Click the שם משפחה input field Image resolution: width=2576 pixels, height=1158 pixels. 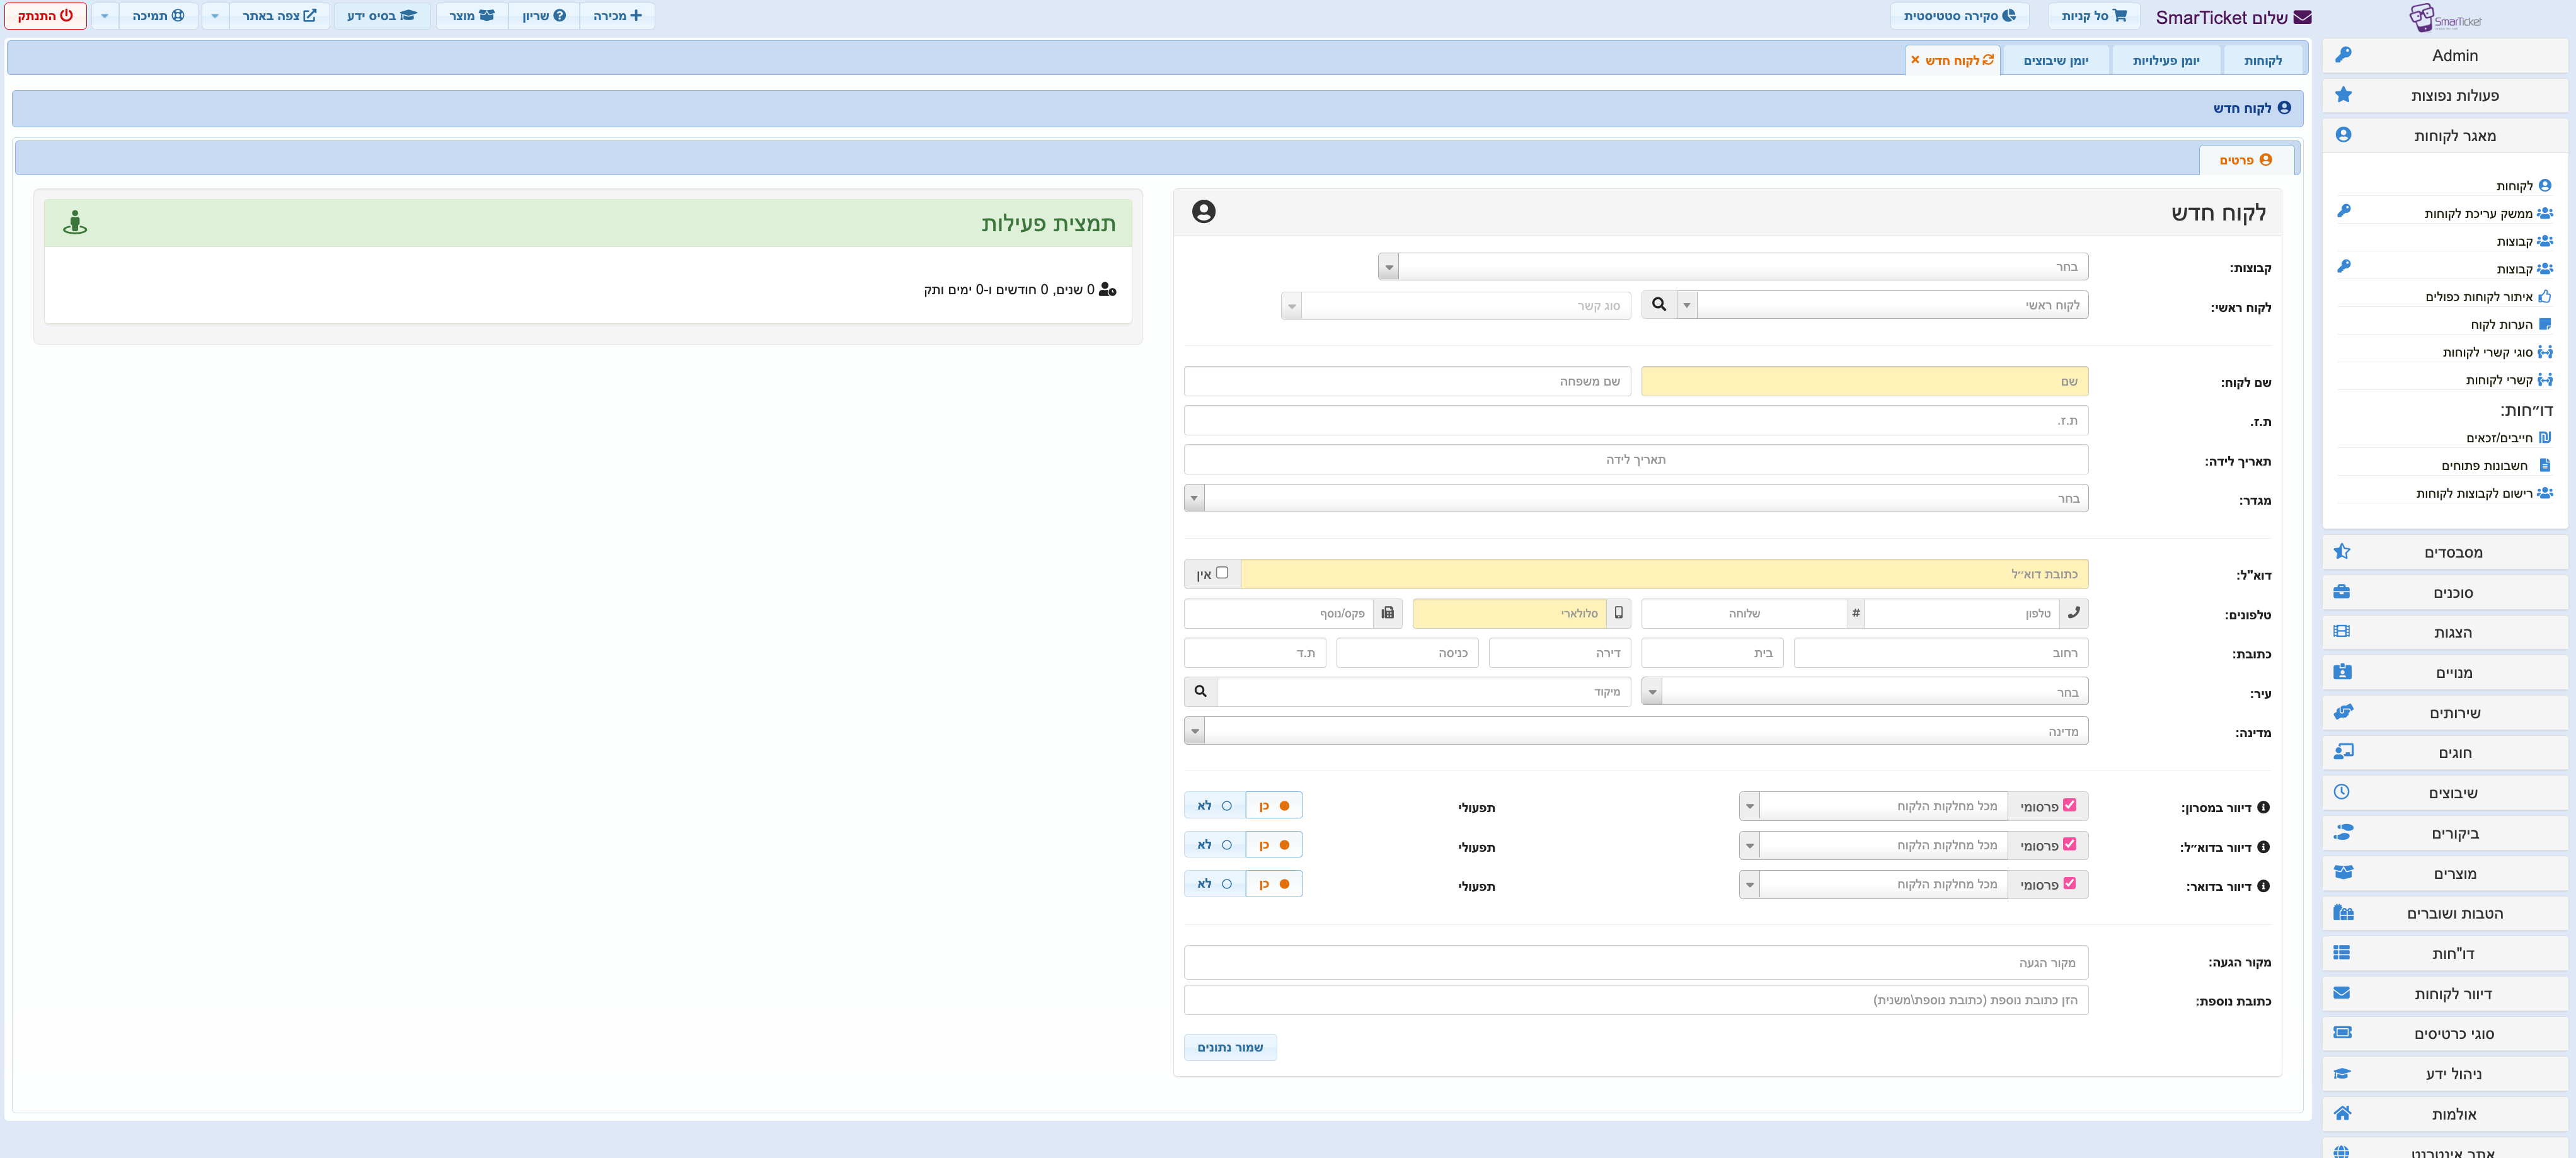[1407, 381]
